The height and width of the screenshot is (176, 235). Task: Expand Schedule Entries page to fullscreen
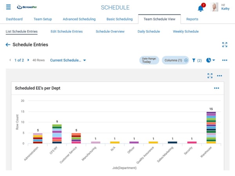(x=224, y=45)
